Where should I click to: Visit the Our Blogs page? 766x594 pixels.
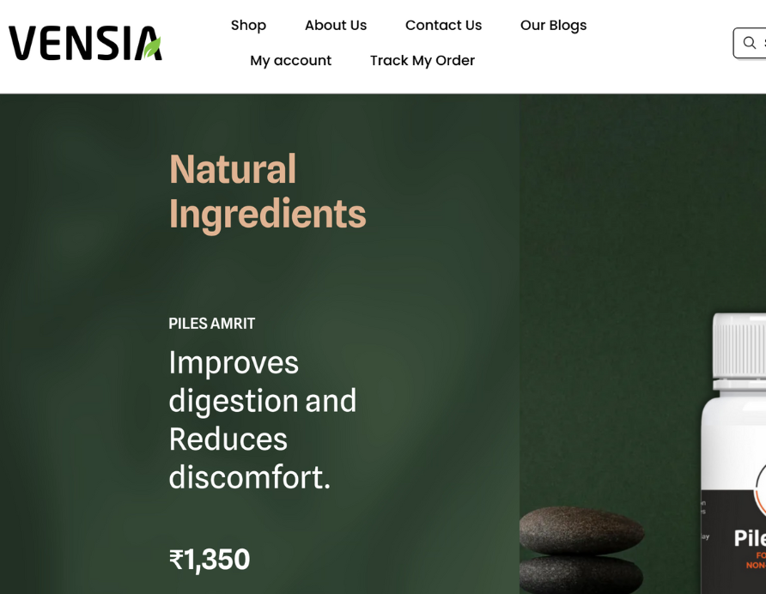point(554,26)
